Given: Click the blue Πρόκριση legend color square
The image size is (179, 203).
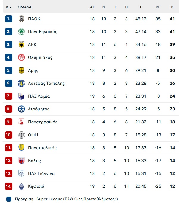Looking at the screenshot, I should click(x=9, y=199).
